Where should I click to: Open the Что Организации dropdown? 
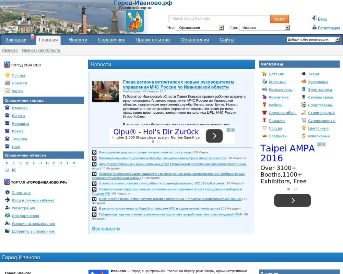[200, 28]
